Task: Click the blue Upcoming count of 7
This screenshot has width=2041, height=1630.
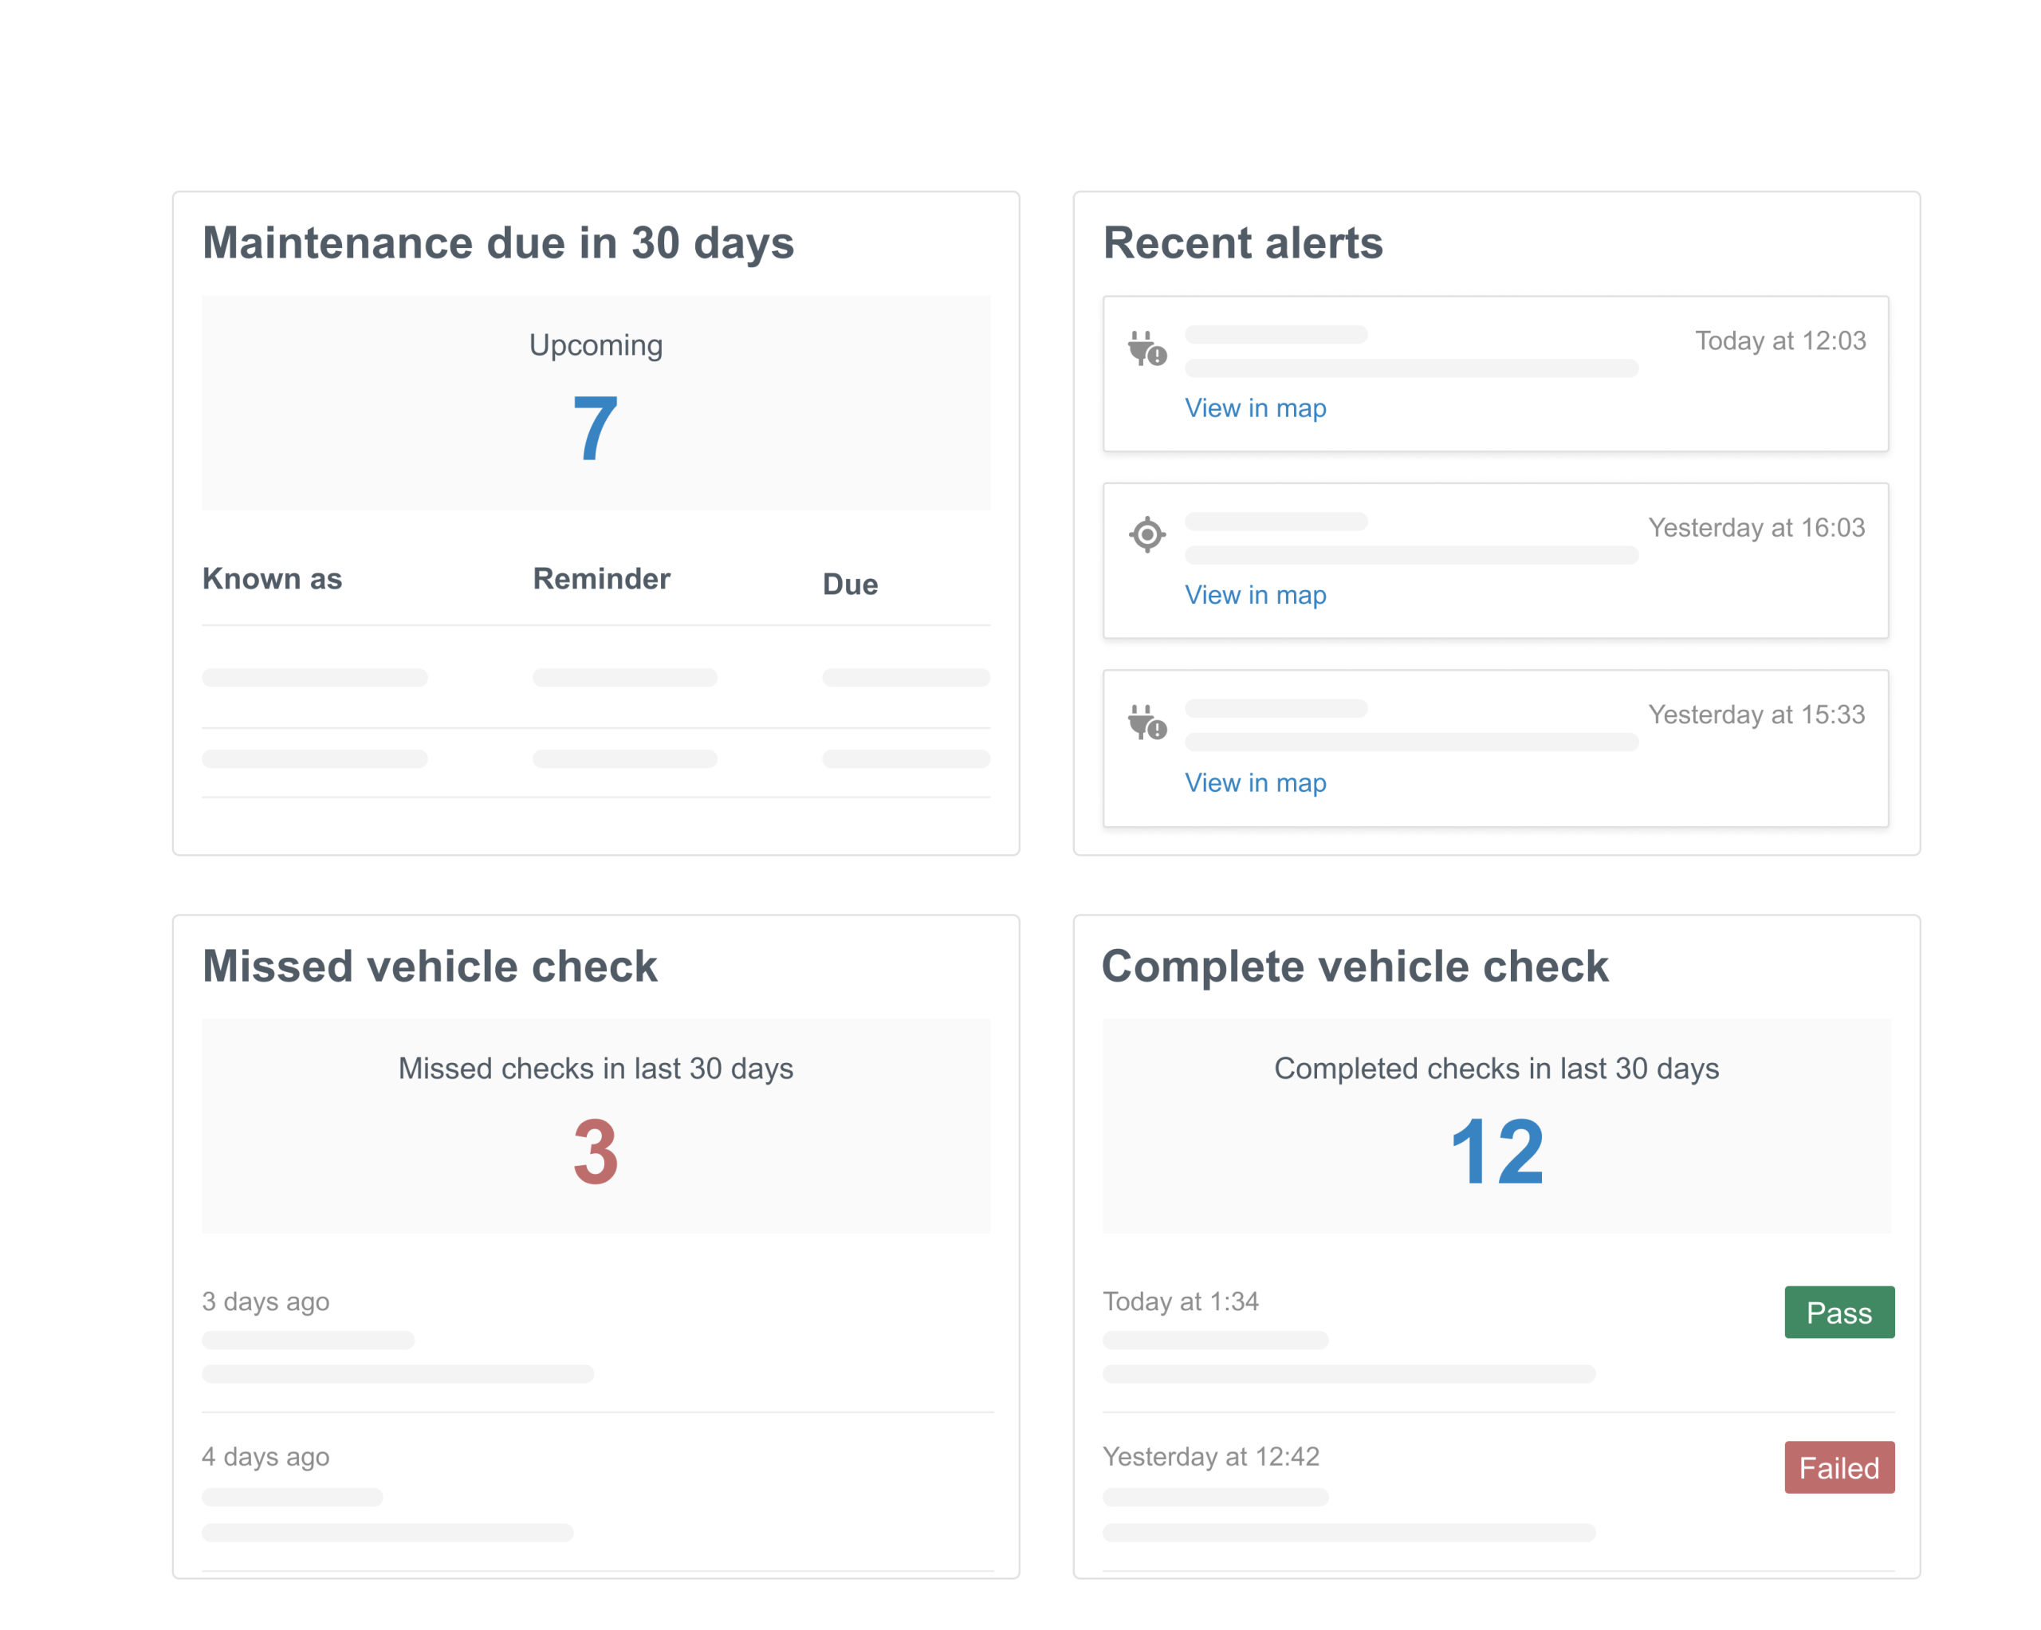Action: 595,428
